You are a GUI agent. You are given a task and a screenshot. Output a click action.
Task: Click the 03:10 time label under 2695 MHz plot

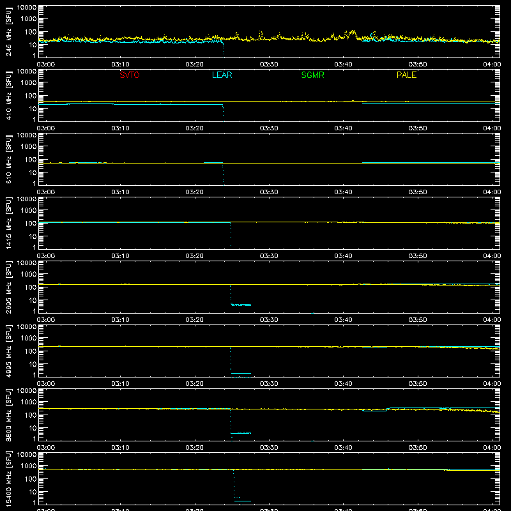click(x=120, y=320)
